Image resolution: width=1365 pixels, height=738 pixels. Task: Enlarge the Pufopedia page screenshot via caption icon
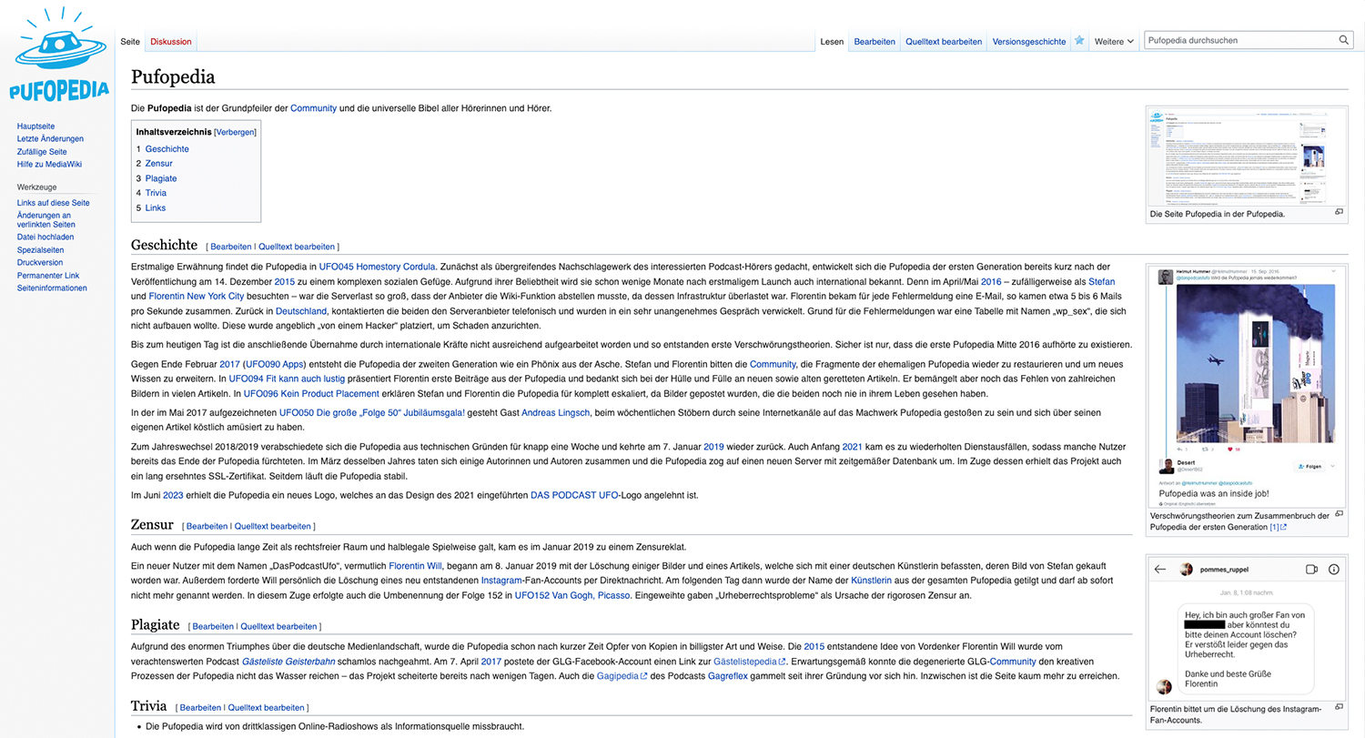[1339, 212]
